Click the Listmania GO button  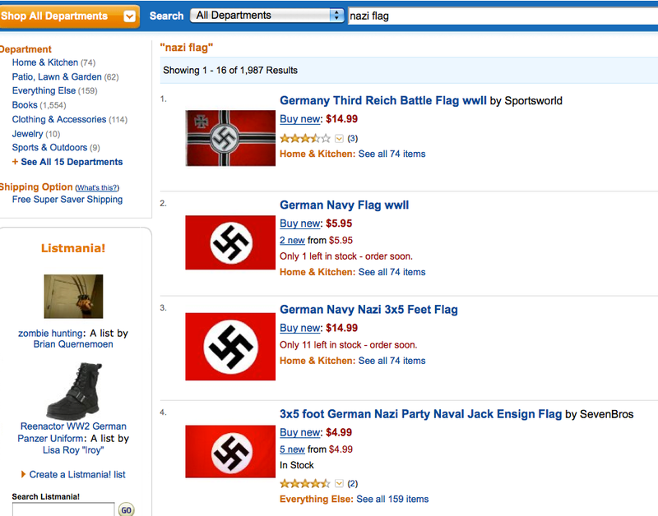pyautogui.click(x=127, y=509)
